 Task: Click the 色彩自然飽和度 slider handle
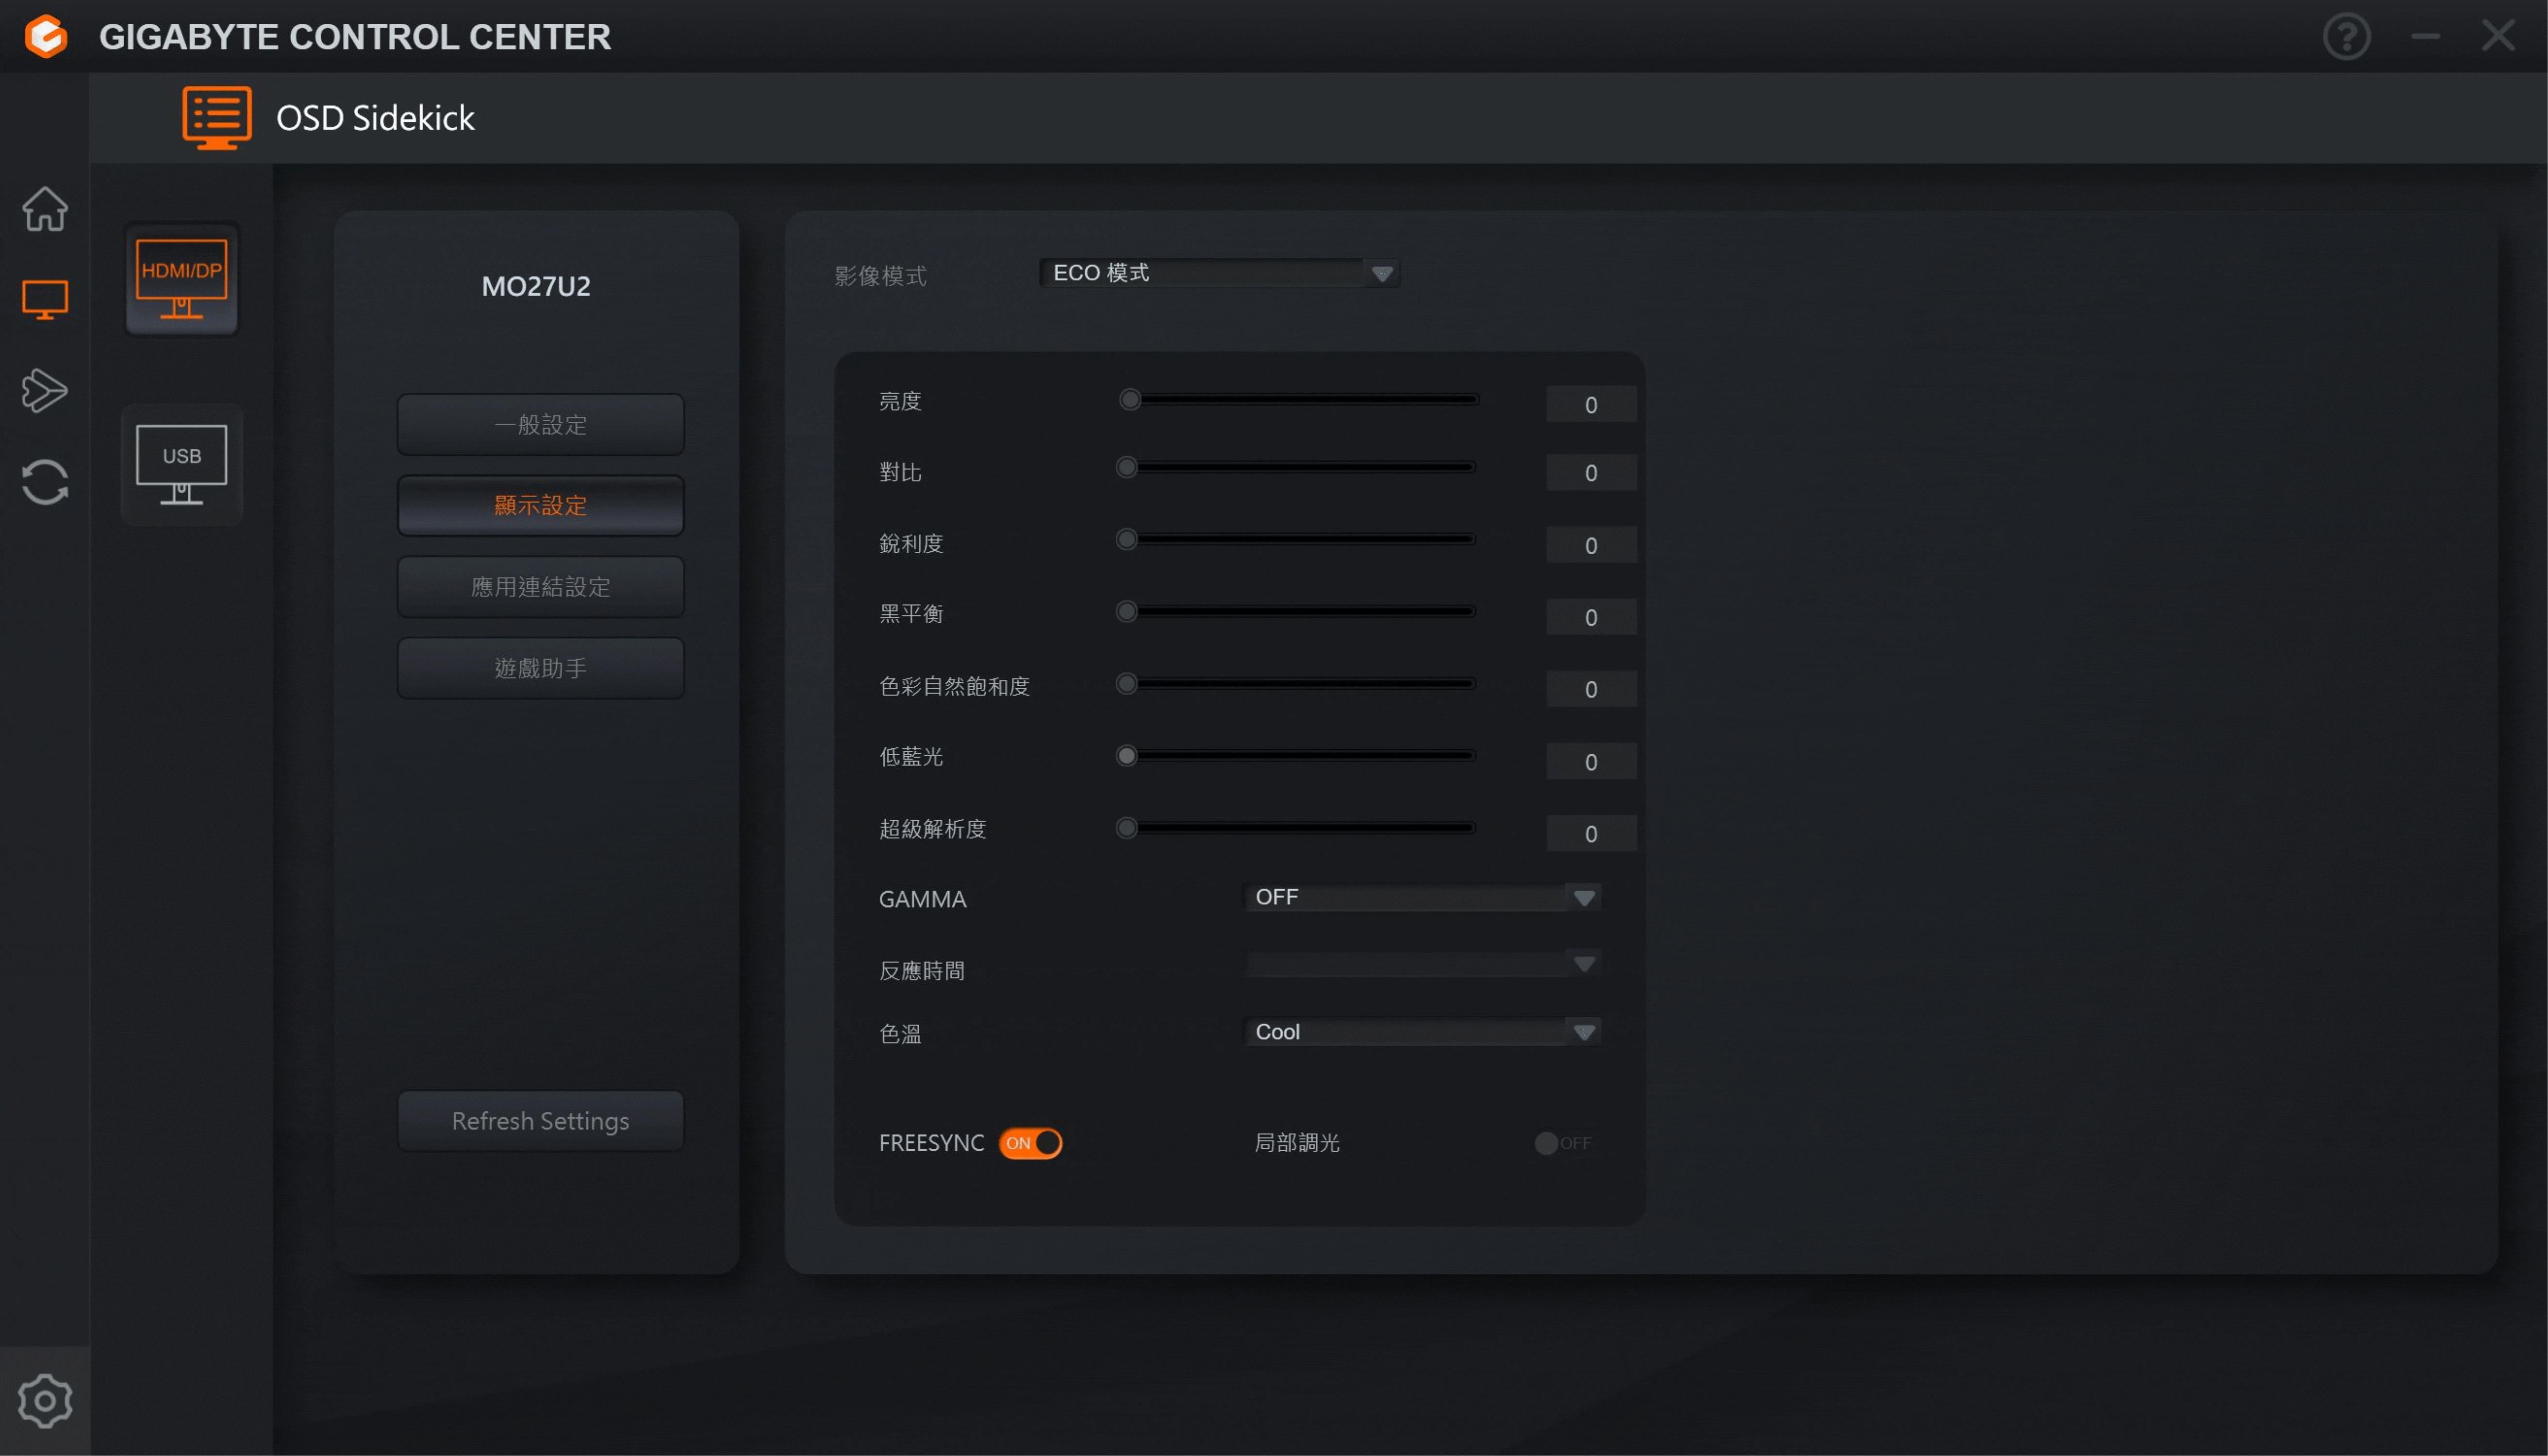(1127, 684)
